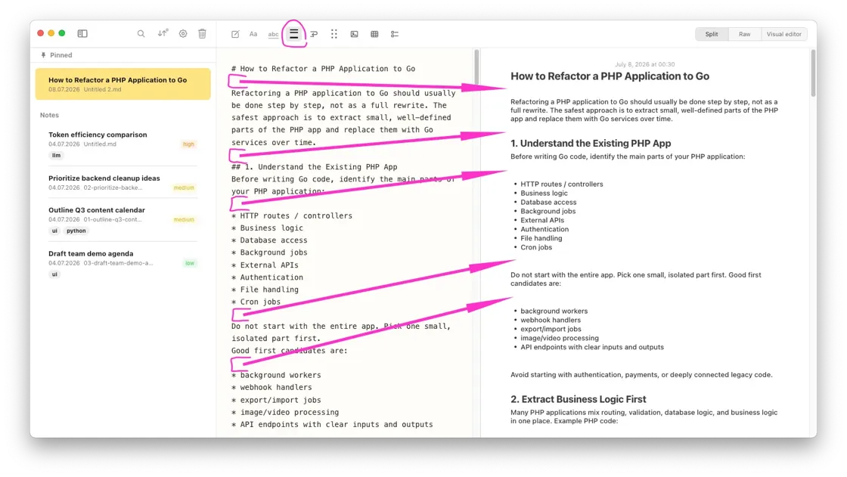Click the llm tag
Image resolution: width=847 pixels, height=477 pixels.
56,156
